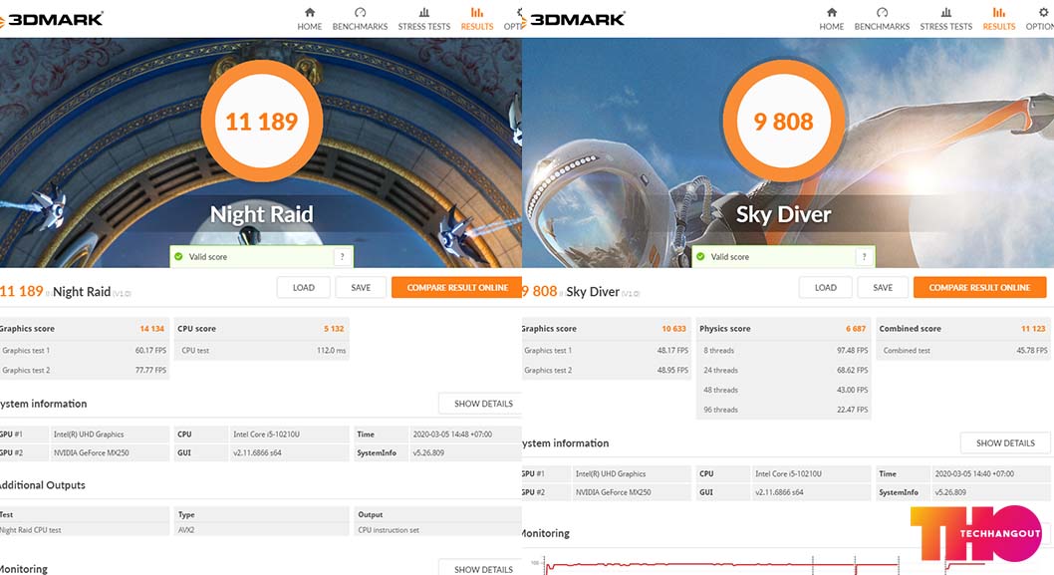Select 96 threads value 22.47 FPS
The width and height of the screenshot is (1054, 575).
853,410
